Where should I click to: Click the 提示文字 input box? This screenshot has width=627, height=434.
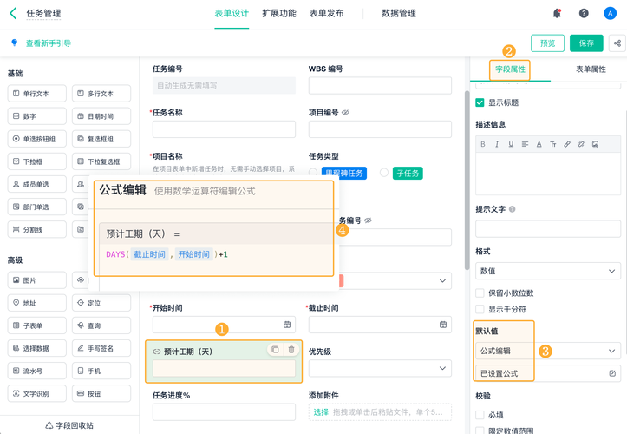(548, 229)
